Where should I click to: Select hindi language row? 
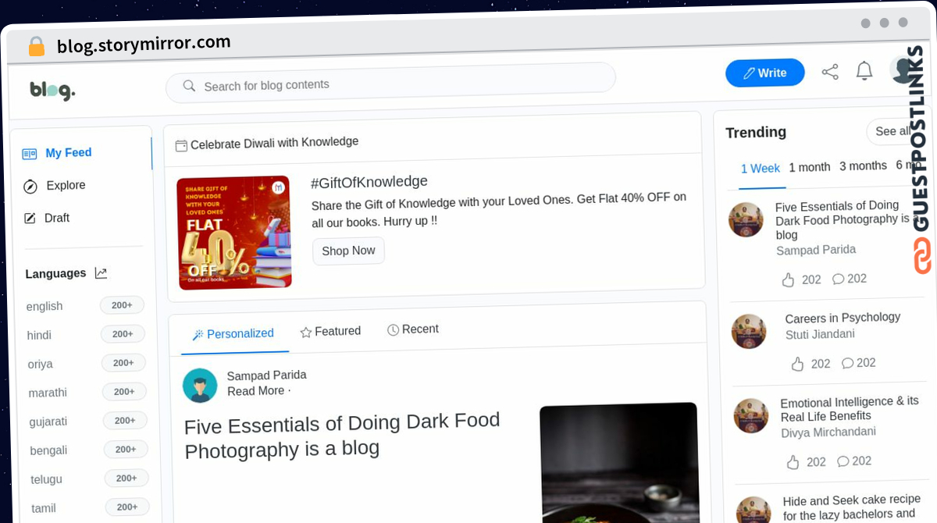click(85, 334)
